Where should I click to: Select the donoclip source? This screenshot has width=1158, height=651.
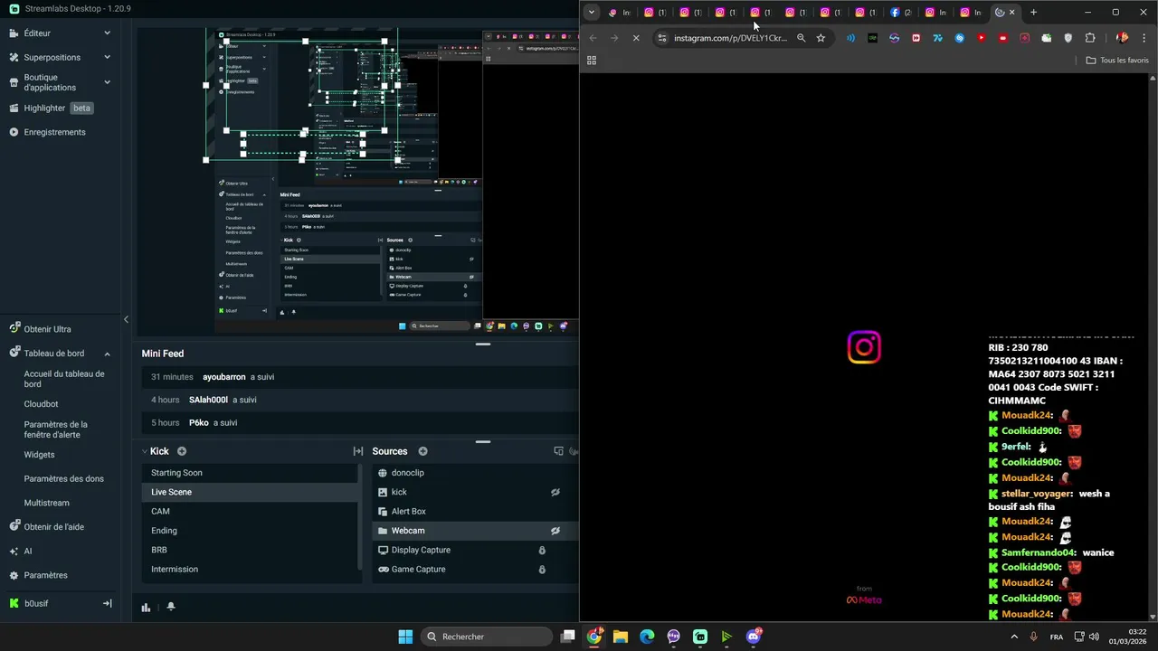tap(475, 473)
